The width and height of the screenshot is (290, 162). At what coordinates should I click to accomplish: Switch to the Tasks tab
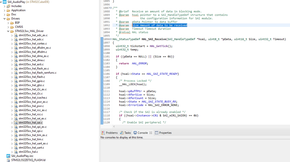[x=125, y=133]
